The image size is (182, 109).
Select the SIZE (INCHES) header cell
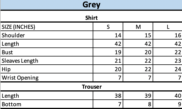47,27
